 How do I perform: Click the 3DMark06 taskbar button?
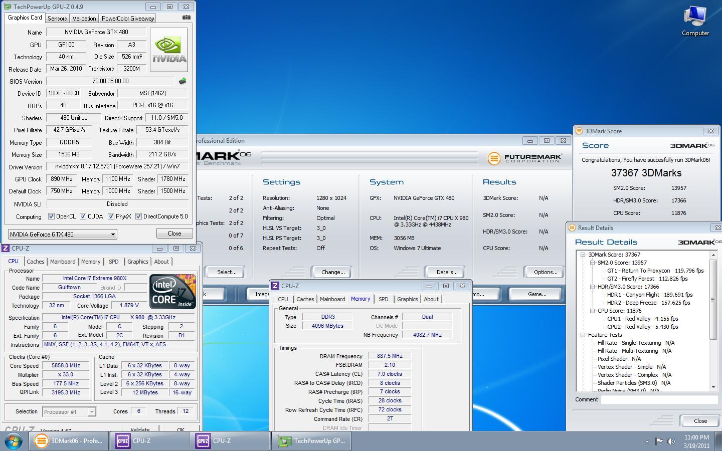[x=68, y=441]
